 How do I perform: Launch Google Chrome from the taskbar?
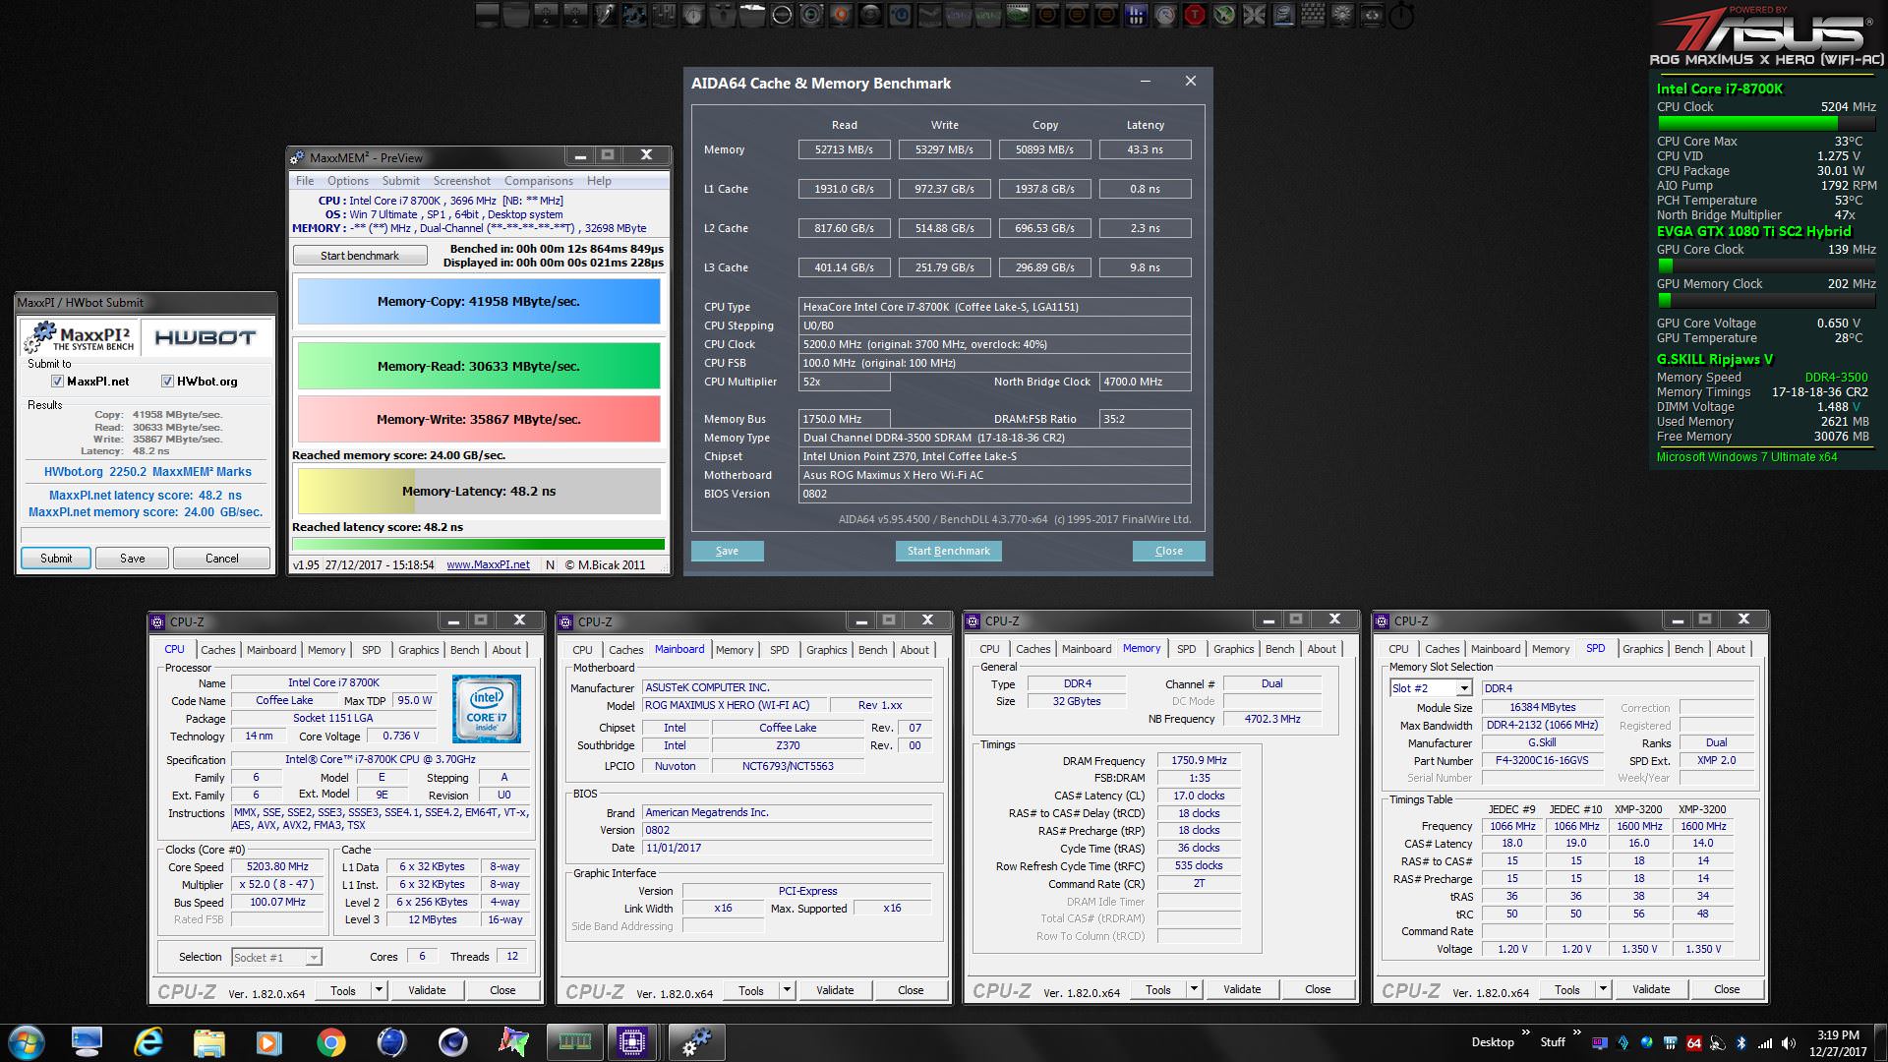pos(331,1041)
